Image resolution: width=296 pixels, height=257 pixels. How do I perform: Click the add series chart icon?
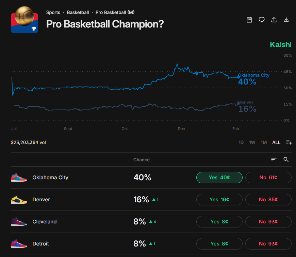click(x=289, y=143)
